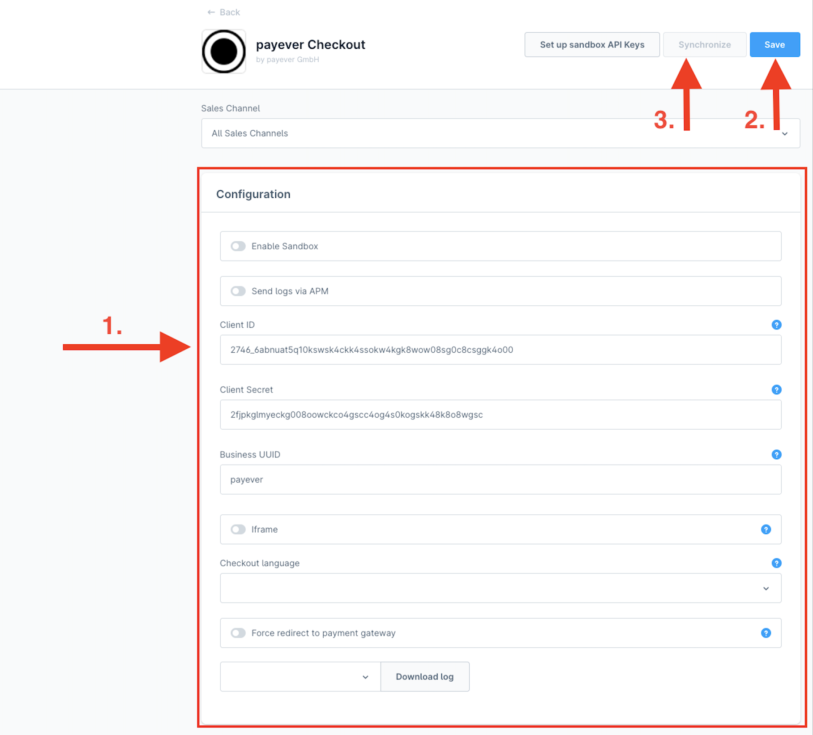
Task: Open help icon for Force redirect option
Action: point(766,633)
